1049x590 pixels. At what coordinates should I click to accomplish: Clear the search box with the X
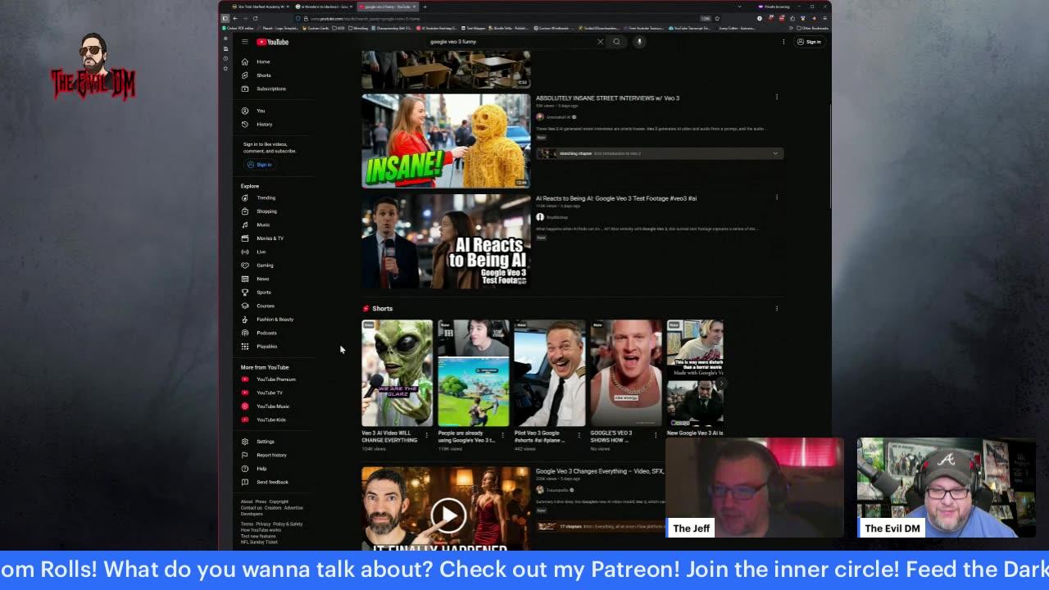[600, 42]
